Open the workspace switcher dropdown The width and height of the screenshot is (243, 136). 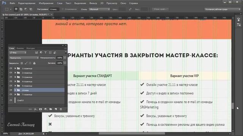[x=222, y=9]
